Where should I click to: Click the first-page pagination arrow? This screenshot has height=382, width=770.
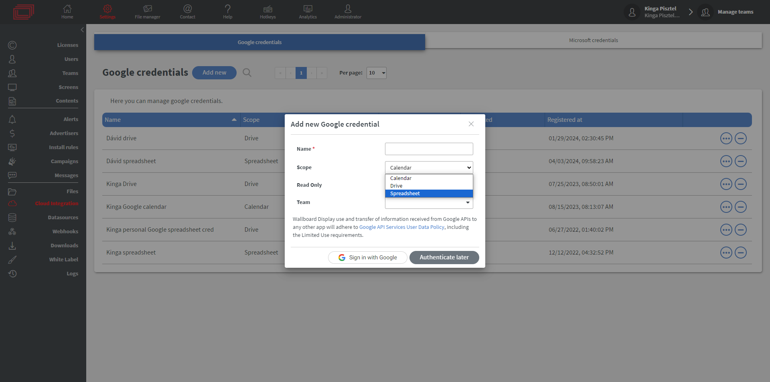280,73
